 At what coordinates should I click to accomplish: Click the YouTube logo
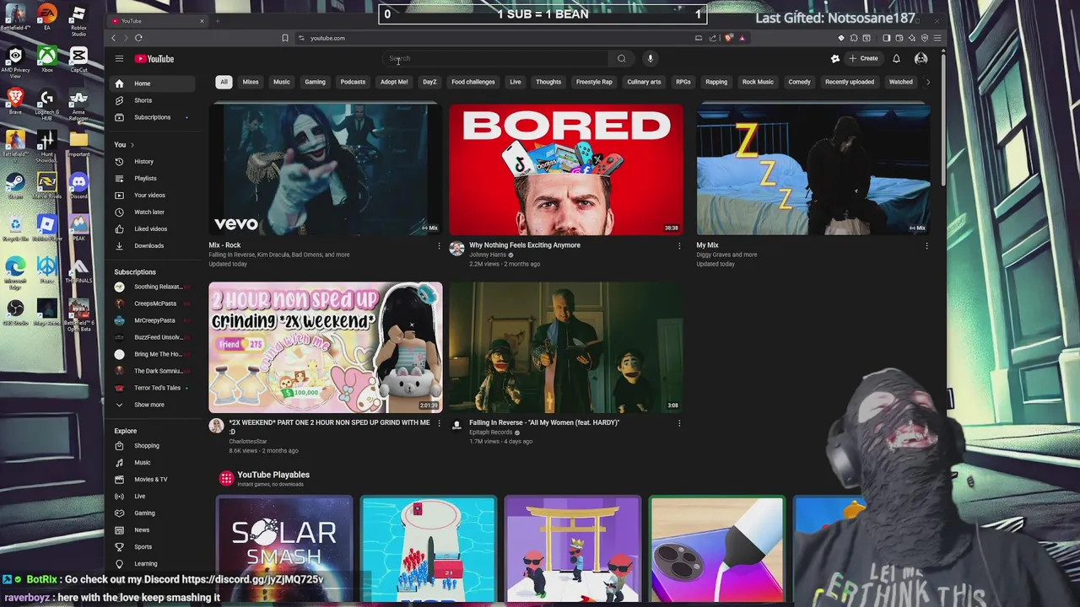tap(154, 59)
